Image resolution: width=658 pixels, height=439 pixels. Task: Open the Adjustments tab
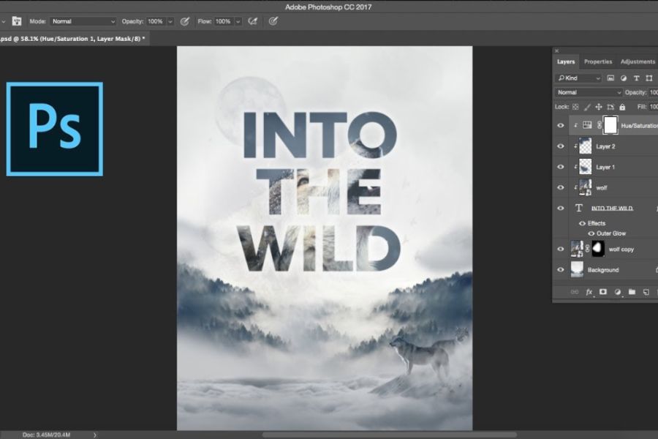tap(638, 61)
